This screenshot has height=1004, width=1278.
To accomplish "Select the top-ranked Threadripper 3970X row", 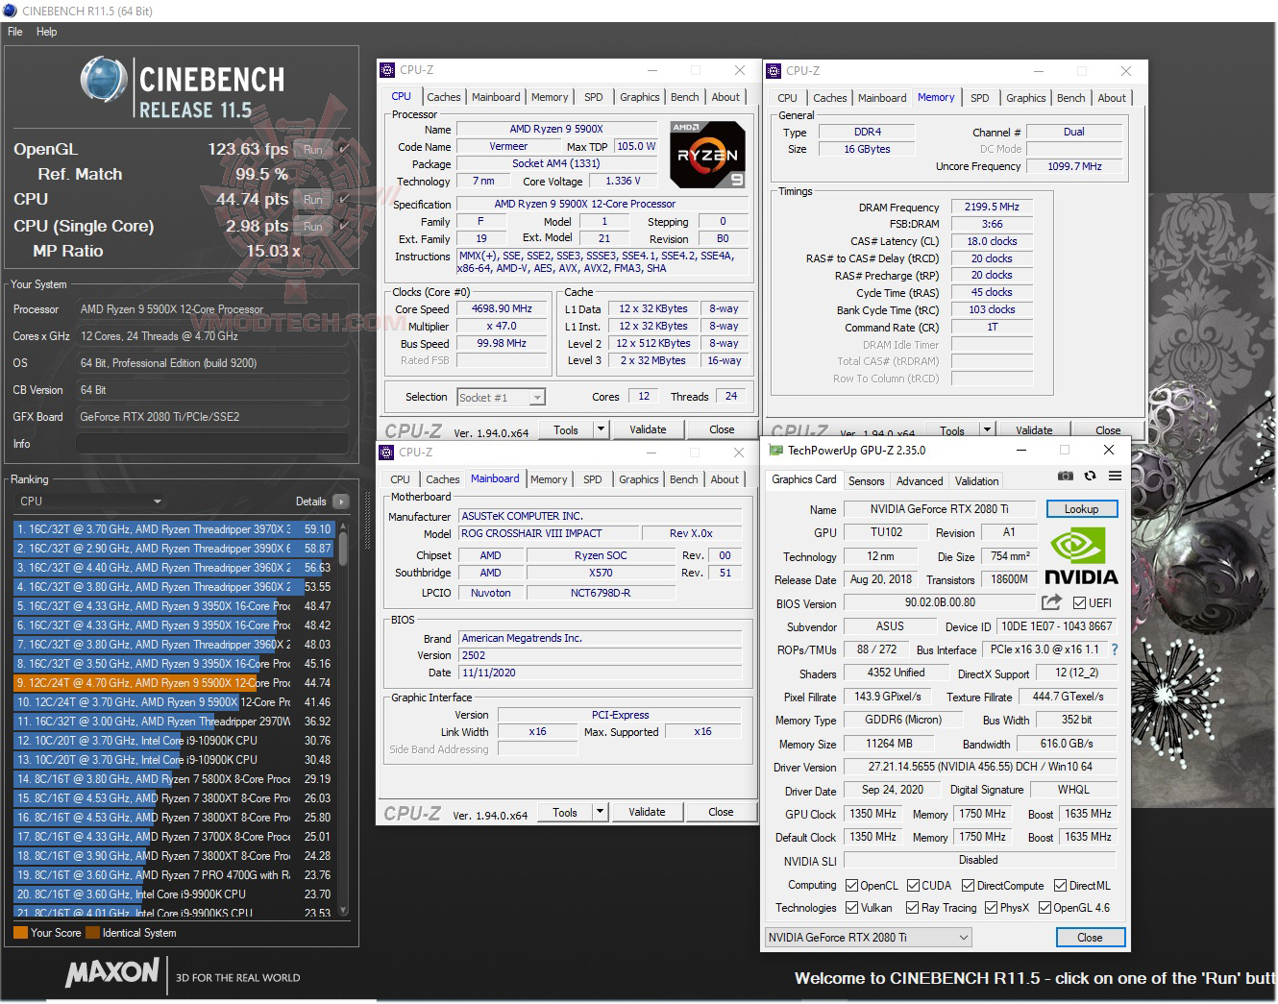I will (x=174, y=529).
